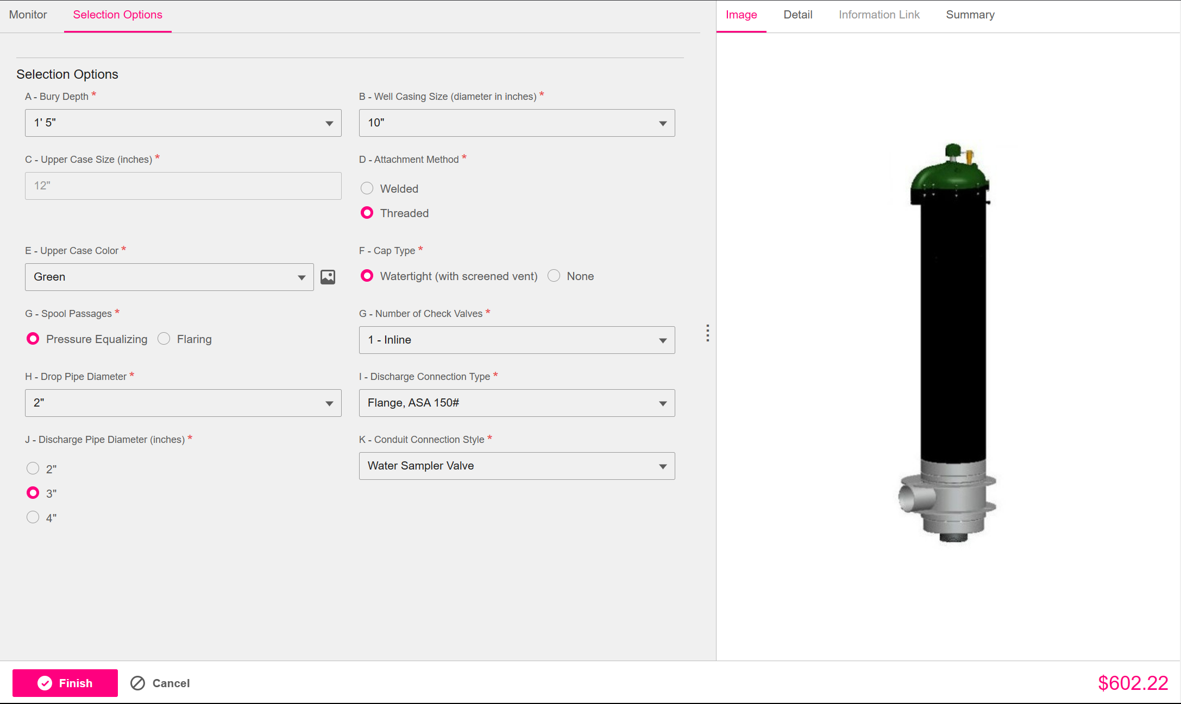Select 2" discharge pipe diameter
The height and width of the screenshot is (704, 1181).
33,468
